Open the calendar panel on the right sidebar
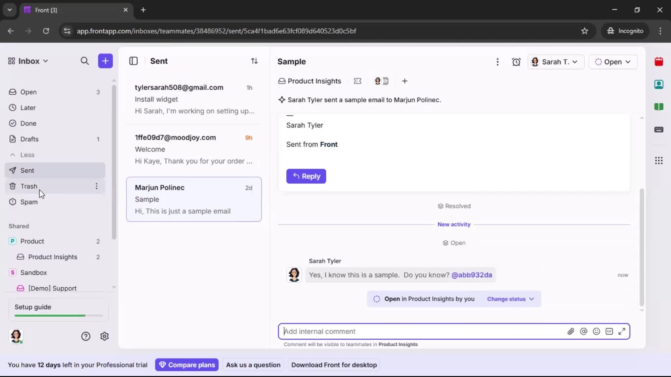Screen dimensions: 671x377 tap(659, 61)
